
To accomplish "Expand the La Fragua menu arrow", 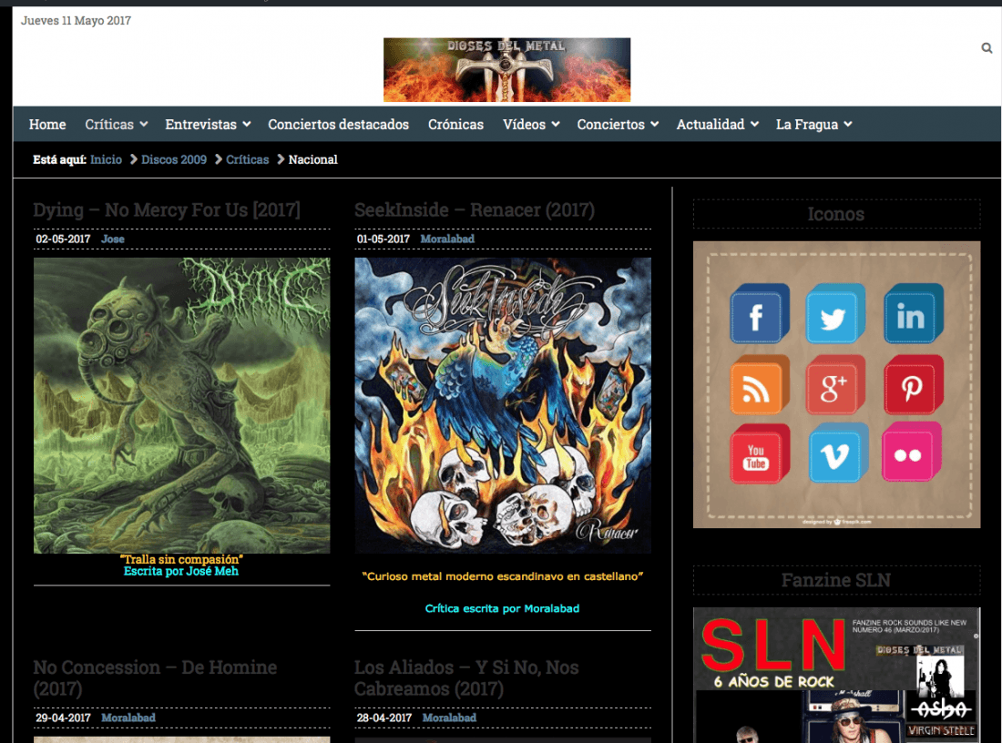I will coord(848,124).
